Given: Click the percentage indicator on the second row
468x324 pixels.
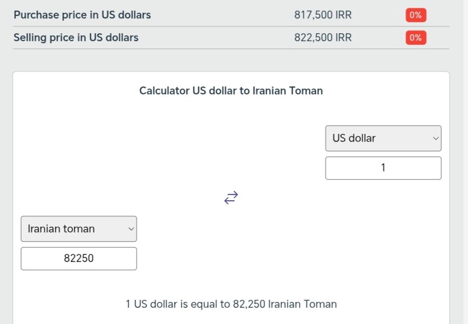Looking at the screenshot, I should pos(415,37).
